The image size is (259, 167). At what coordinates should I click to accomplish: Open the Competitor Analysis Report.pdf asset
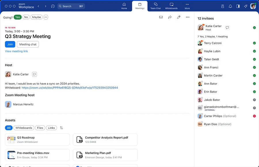(105, 139)
